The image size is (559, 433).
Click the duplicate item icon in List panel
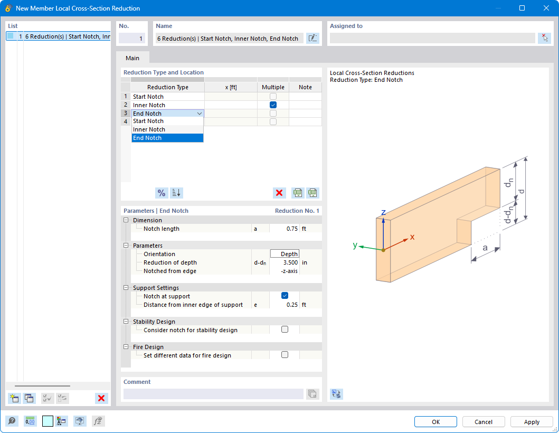pyautogui.click(x=29, y=398)
